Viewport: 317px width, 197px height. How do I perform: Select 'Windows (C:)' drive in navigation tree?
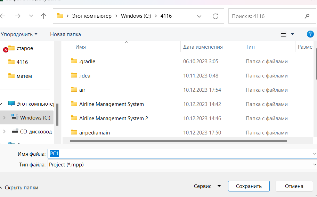[x=35, y=117]
